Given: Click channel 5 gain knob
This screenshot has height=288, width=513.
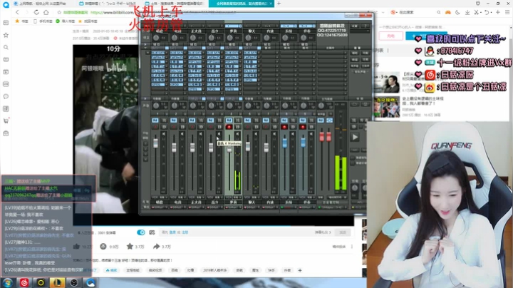Looking at the screenshot, I should [229, 38].
